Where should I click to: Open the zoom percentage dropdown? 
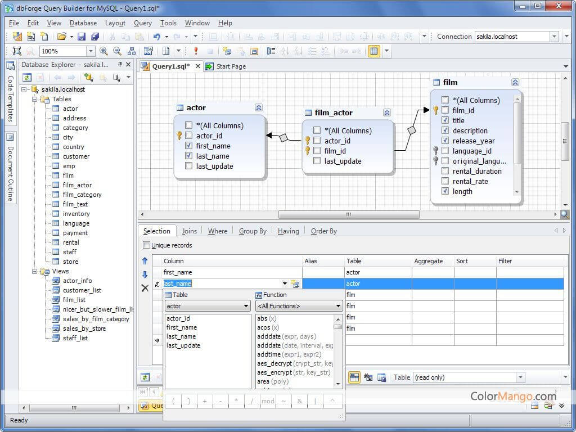tap(91, 51)
